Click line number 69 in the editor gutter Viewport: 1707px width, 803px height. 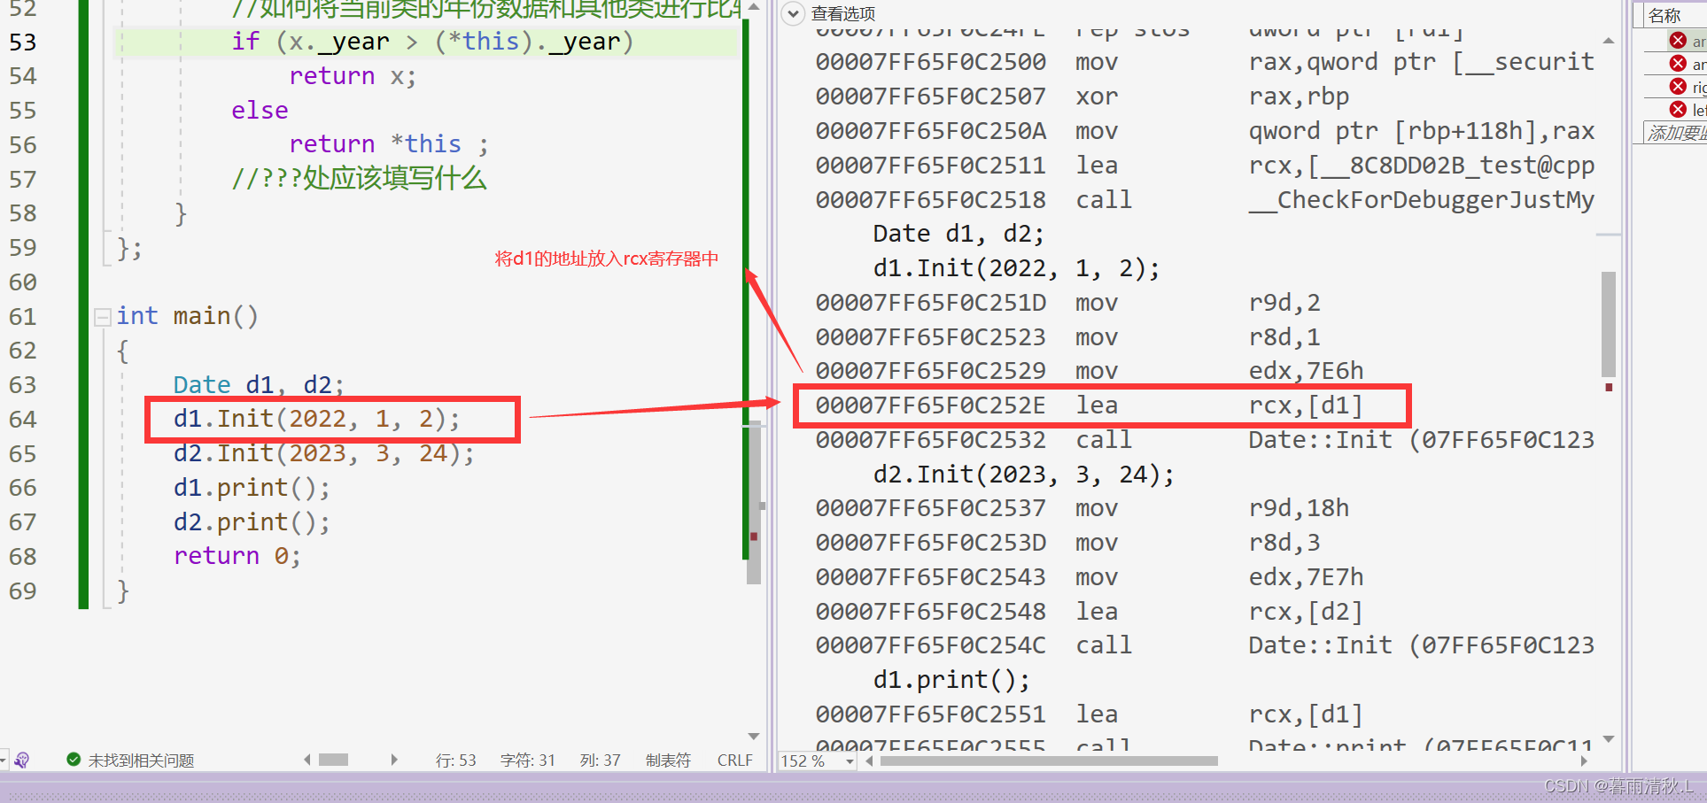(23, 591)
